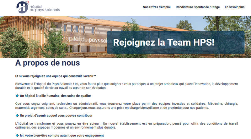Click the "Rejoignez la Team HPS!" banner box

(x=176, y=42)
